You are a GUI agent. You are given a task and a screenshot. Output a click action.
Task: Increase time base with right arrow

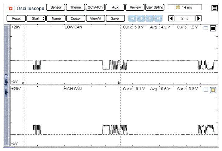click(198, 19)
